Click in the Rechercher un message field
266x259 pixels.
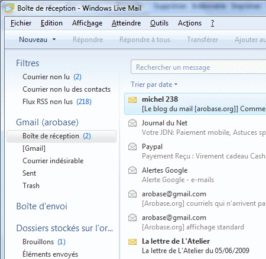point(199,67)
